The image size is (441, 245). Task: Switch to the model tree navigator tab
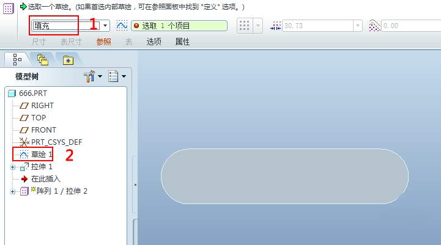pos(17,59)
